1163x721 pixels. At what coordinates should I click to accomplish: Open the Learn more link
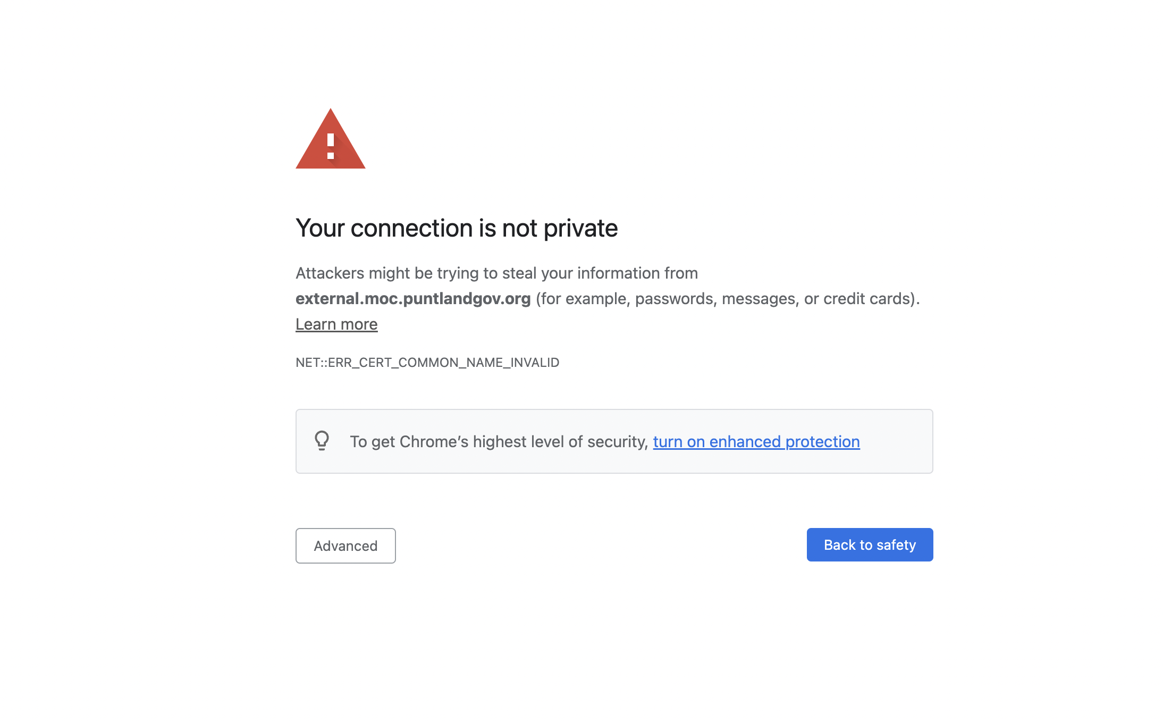click(x=336, y=324)
